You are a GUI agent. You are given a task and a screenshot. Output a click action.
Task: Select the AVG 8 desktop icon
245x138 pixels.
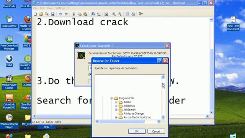point(27,41)
